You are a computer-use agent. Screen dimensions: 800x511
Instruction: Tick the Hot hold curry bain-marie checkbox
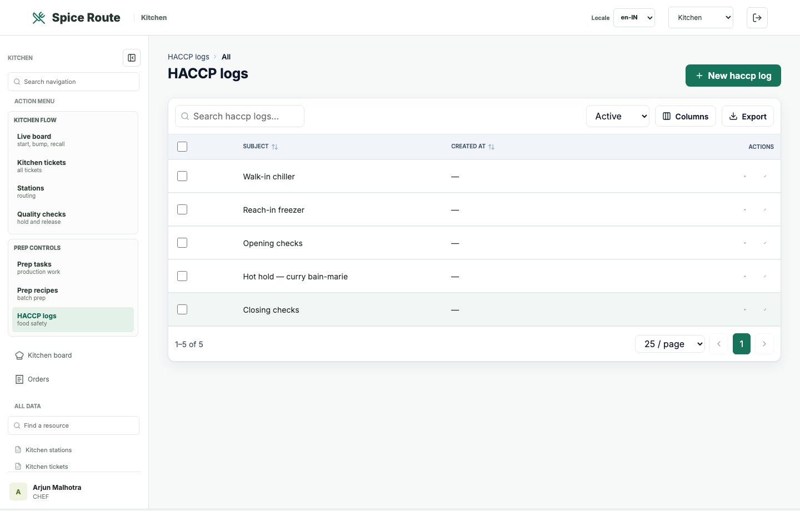click(182, 276)
